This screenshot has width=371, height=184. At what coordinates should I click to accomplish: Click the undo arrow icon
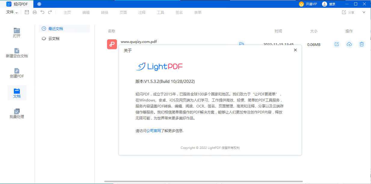tap(42, 12)
